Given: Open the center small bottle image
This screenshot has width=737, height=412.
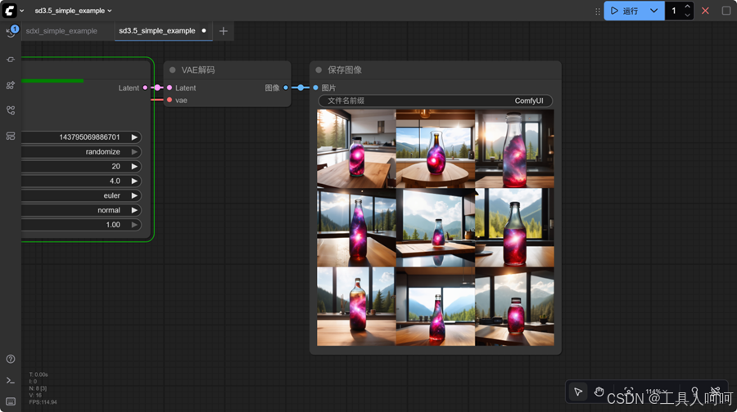Looking at the screenshot, I should click(x=436, y=227).
